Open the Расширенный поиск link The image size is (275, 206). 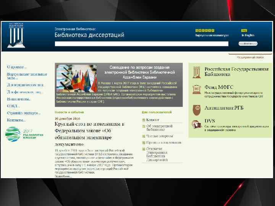(x=250, y=57)
